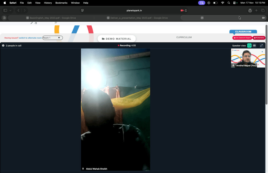268x173 pixels.
Task: Click Abdul Wahab Sheikh microphone icon
Action: tap(83, 169)
